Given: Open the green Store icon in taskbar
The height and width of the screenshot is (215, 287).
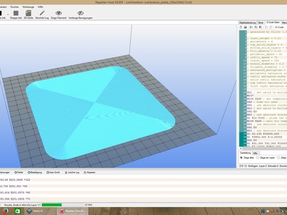Looking at the screenshot, I should pyautogui.click(x=17, y=211).
